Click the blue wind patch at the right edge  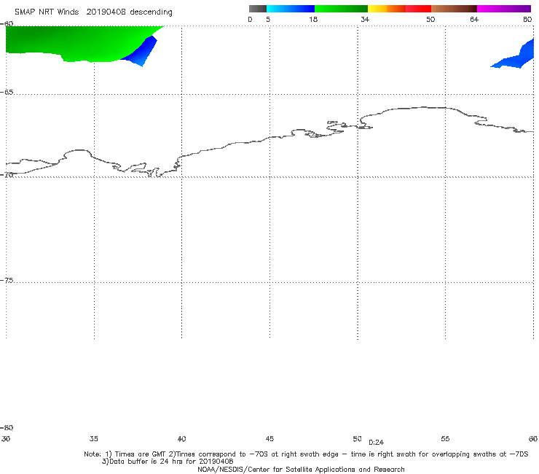(516, 57)
